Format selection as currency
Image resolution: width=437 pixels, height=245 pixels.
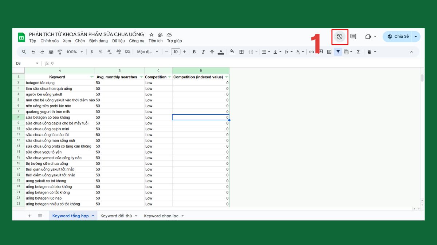point(91,52)
